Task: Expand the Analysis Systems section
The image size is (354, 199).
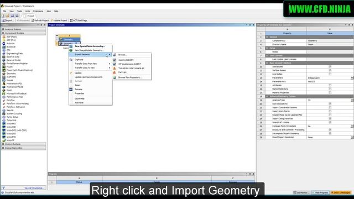Action: [x=3, y=29]
